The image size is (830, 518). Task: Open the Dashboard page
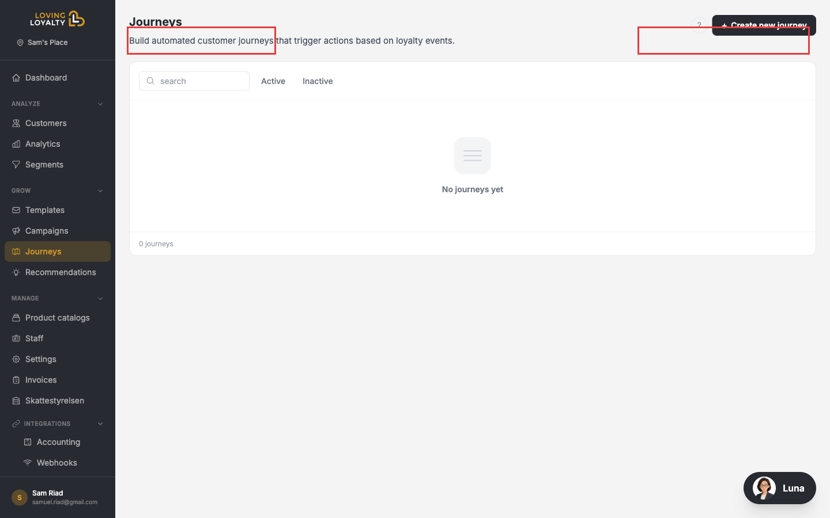(58, 78)
